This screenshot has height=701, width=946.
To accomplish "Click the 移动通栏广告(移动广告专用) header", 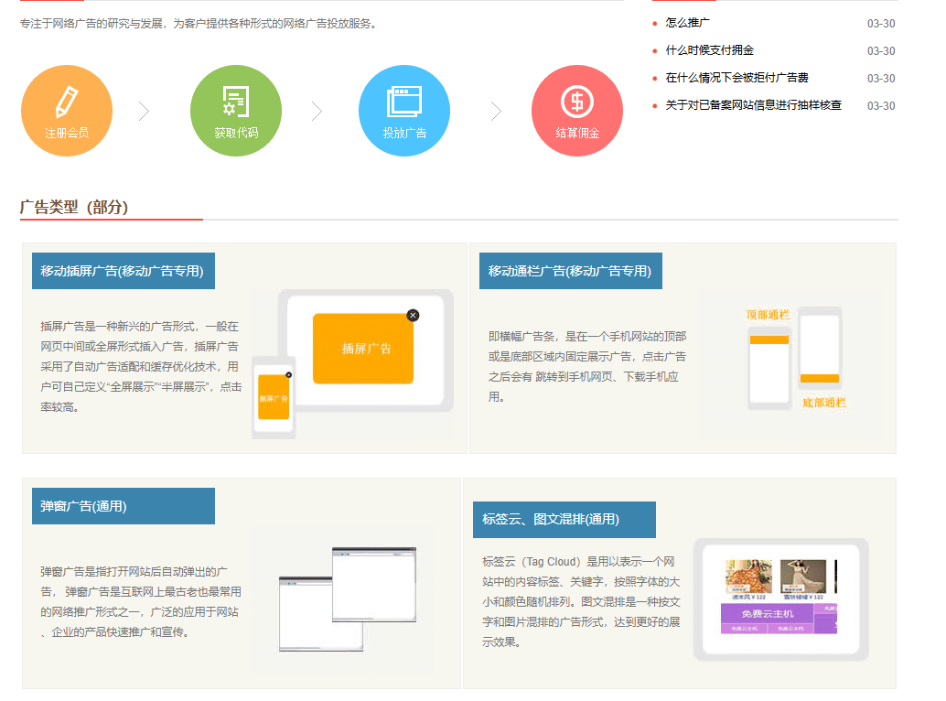I will point(571,271).
